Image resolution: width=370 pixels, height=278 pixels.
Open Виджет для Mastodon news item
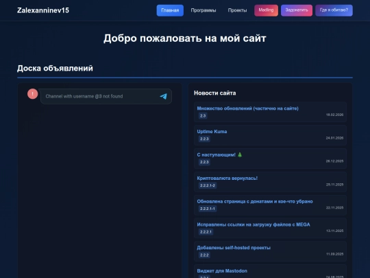tap(222, 271)
